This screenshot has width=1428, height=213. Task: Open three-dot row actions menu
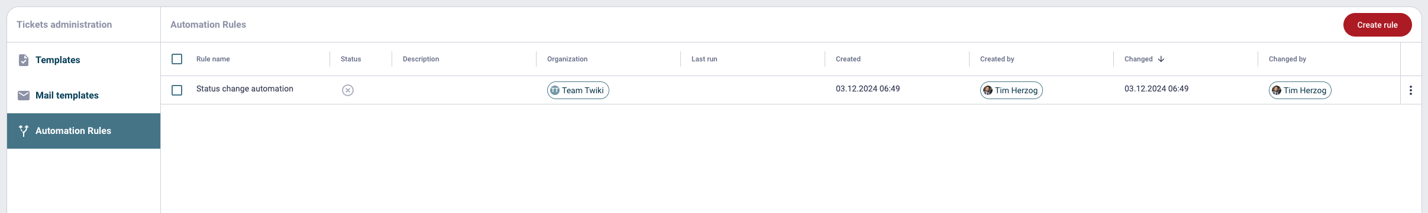click(1411, 90)
